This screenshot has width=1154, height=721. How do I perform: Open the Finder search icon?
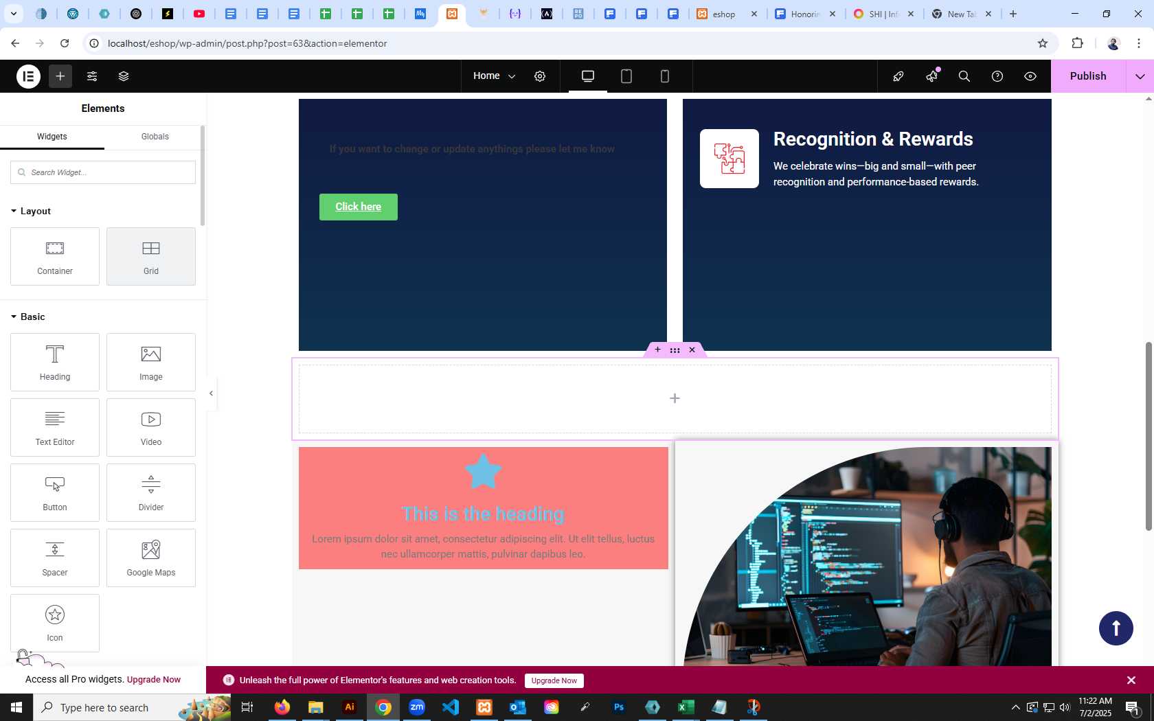point(964,76)
